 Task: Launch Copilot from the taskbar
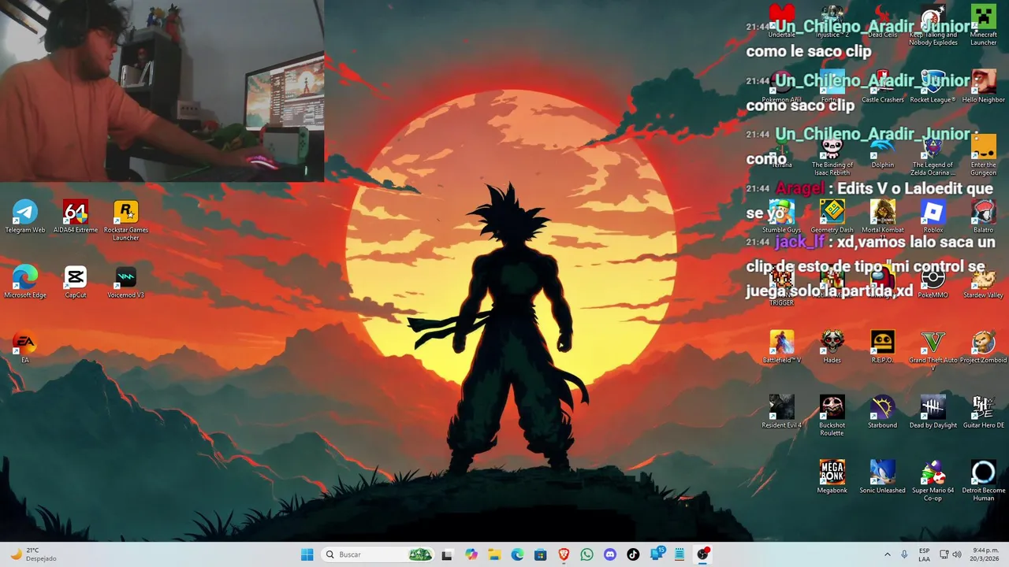point(471,554)
